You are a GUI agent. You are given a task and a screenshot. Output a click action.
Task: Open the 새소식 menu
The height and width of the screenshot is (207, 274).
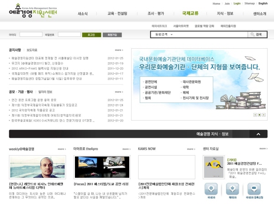pos(83,14)
